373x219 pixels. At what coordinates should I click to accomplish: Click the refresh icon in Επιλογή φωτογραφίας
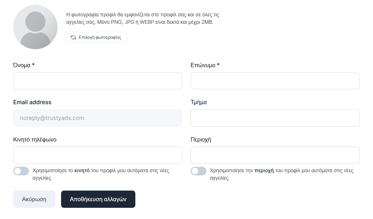74,37
